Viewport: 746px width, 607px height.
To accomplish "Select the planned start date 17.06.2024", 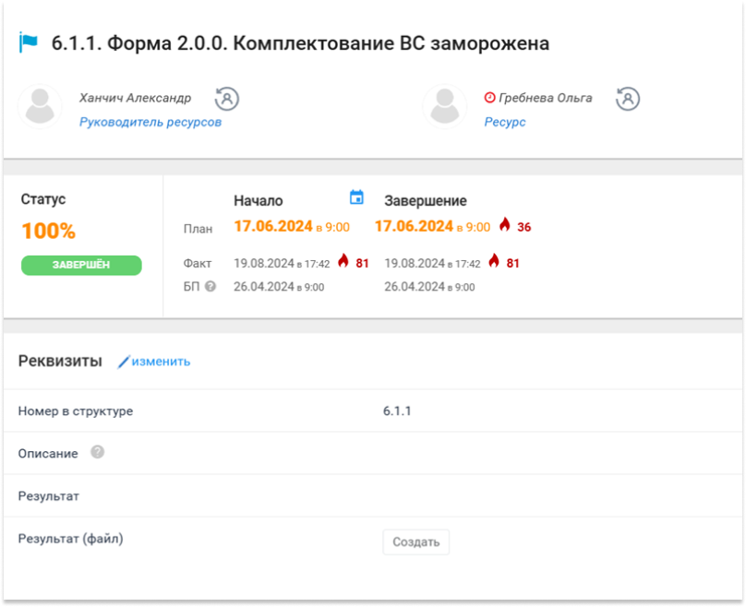I will tap(272, 226).
